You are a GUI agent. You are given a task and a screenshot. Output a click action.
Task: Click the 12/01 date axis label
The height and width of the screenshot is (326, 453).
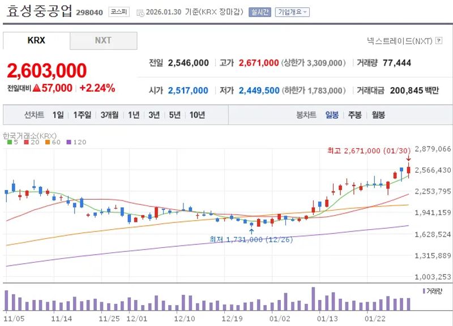click(137, 319)
